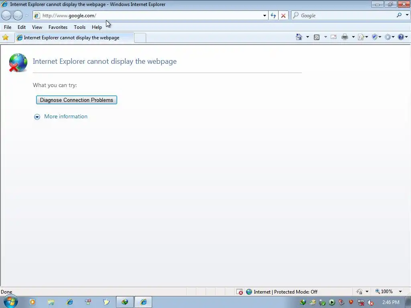Click the active Internet Explorer taskbar window
Image resolution: width=411 pixels, height=308 pixels.
pos(143,302)
